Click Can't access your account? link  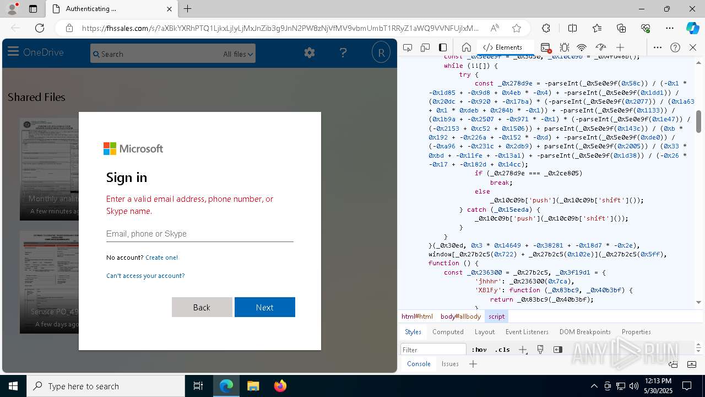[x=145, y=276]
